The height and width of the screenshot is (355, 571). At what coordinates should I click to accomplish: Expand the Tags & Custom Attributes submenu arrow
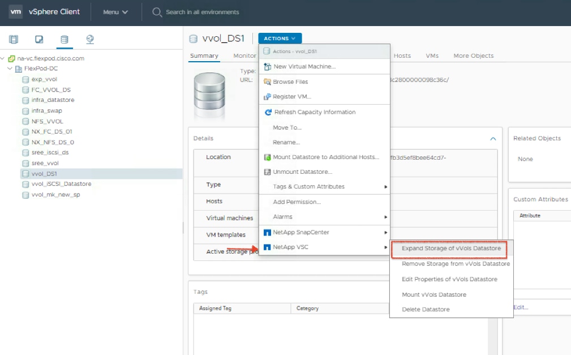(385, 187)
